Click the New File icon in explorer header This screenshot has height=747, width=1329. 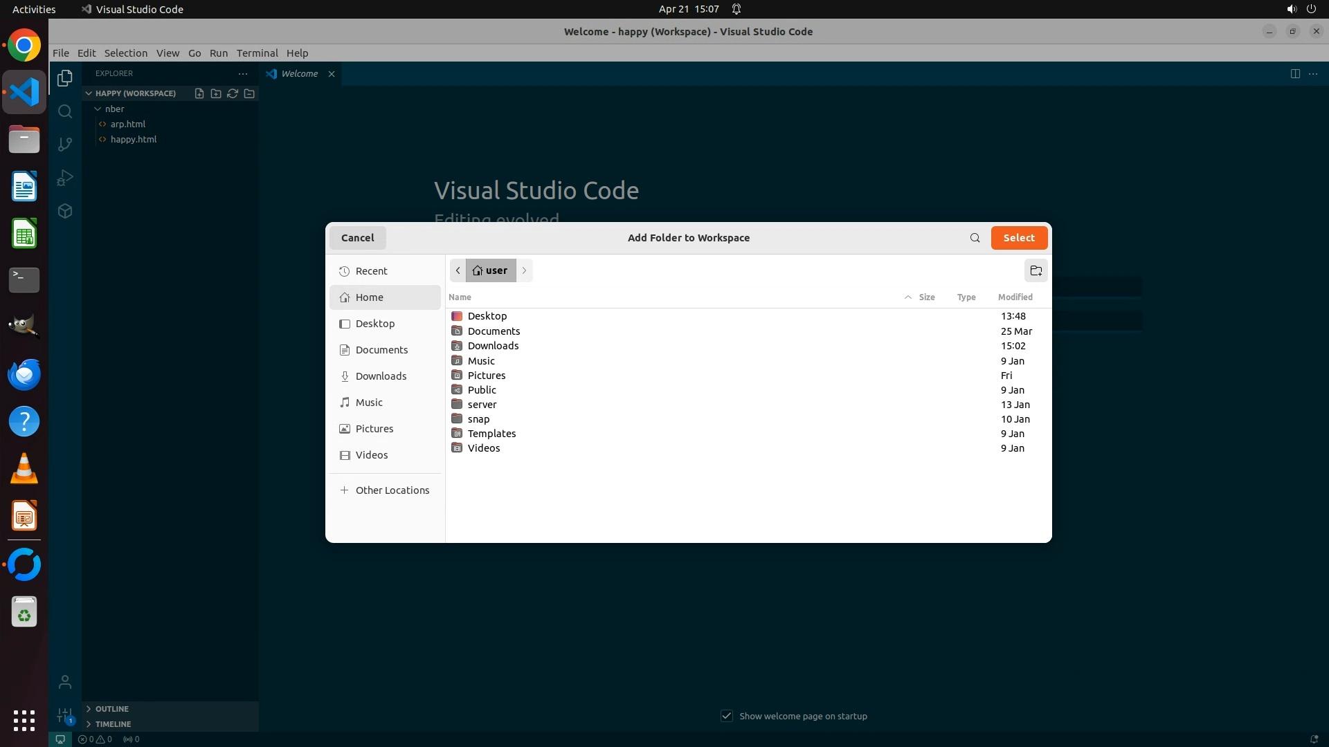coord(199,93)
